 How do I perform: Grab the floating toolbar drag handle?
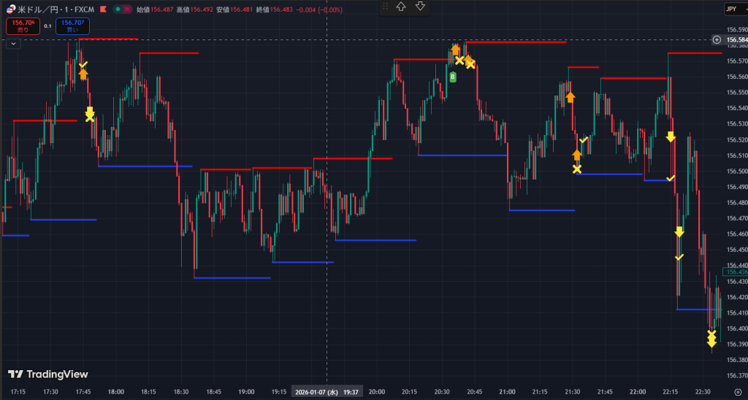pyautogui.click(x=385, y=7)
